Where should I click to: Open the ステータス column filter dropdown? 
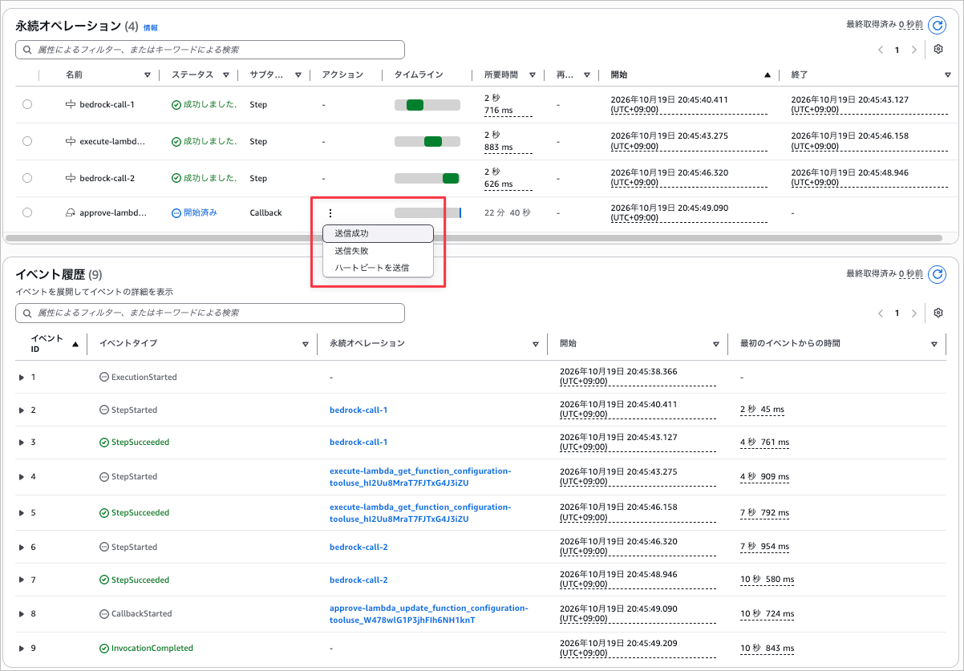[226, 75]
